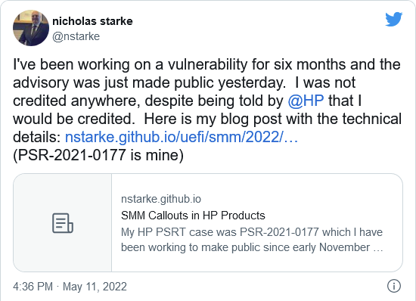Open nicholas starke's profile avatar

coord(31,28)
